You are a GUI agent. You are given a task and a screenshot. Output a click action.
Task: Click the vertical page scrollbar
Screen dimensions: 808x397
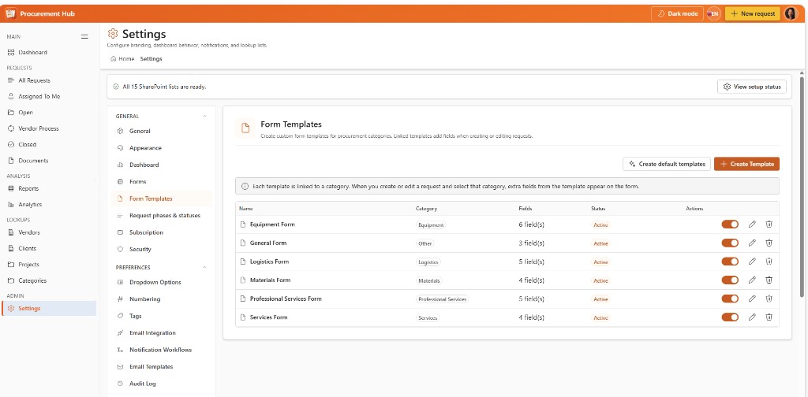(802, 187)
